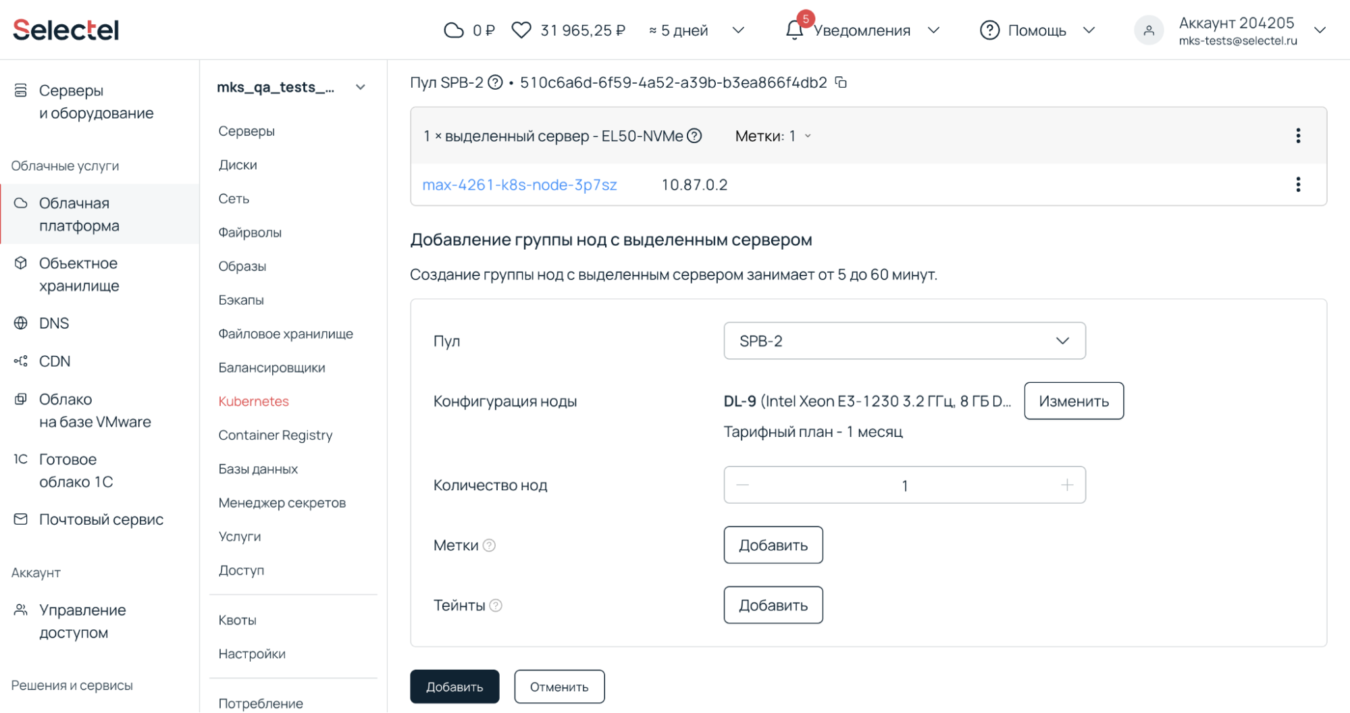Increase node count with plus button
Viewport: 1350px width, 713px height.
tap(1067, 485)
